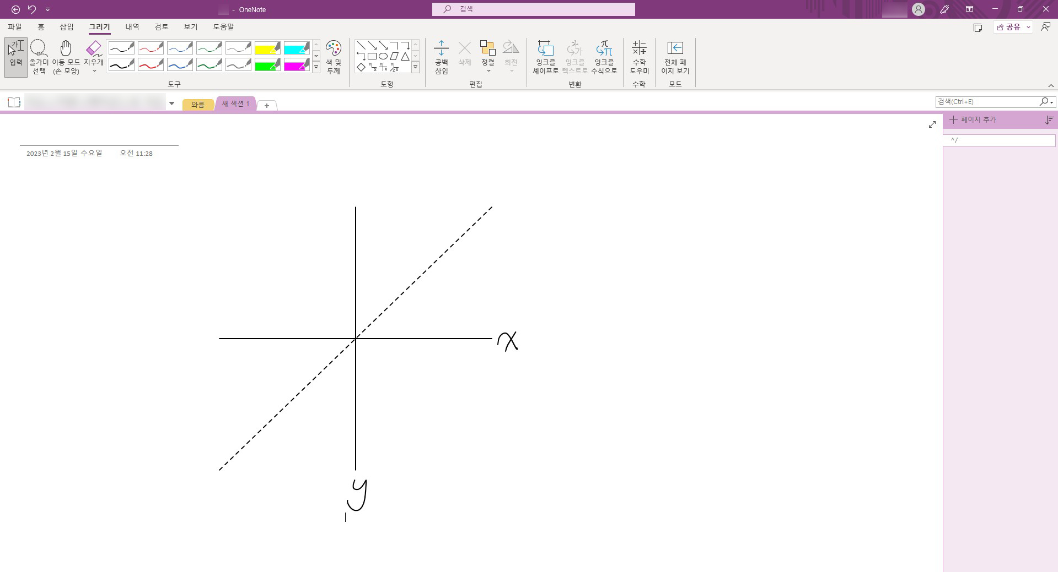Choose the green highlighter

[x=267, y=65]
